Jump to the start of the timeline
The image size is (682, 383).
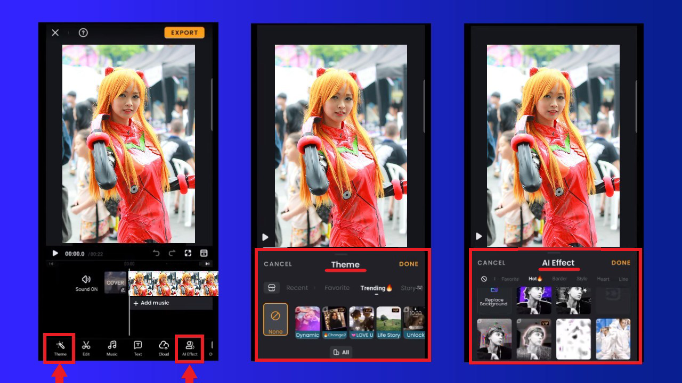pyautogui.click(x=52, y=264)
